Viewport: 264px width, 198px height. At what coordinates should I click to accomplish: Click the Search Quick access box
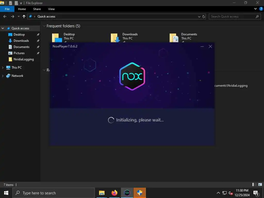point(235,16)
